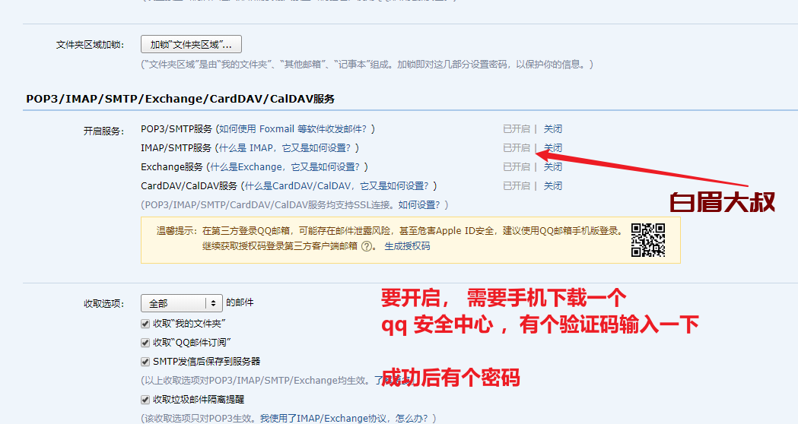Click the generate authorization code link
The image size is (798, 424).
pos(407,246)
